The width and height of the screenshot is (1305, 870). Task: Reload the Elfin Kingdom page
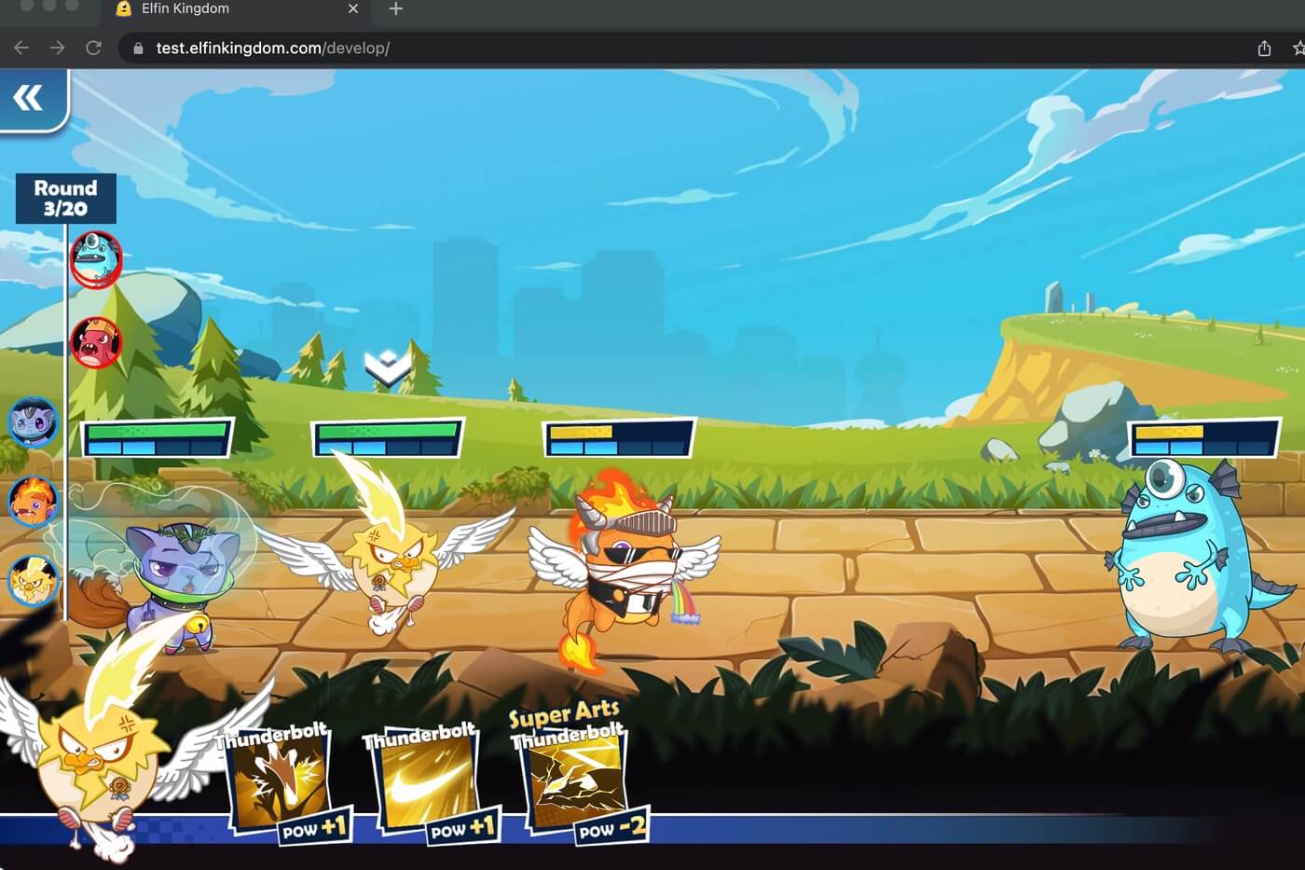93,48
